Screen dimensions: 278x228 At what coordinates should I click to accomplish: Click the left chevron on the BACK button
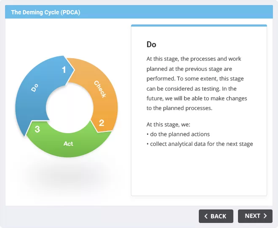point(206,216)
